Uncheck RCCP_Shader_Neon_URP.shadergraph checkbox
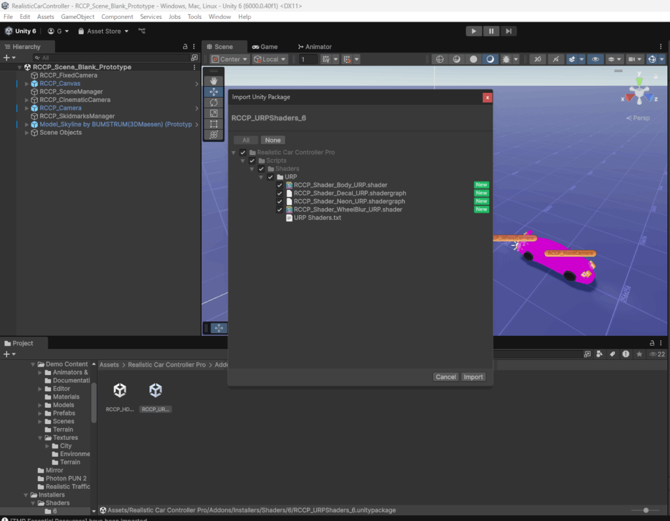The width and height of the screenshot is (670, 521). [279, 202]
